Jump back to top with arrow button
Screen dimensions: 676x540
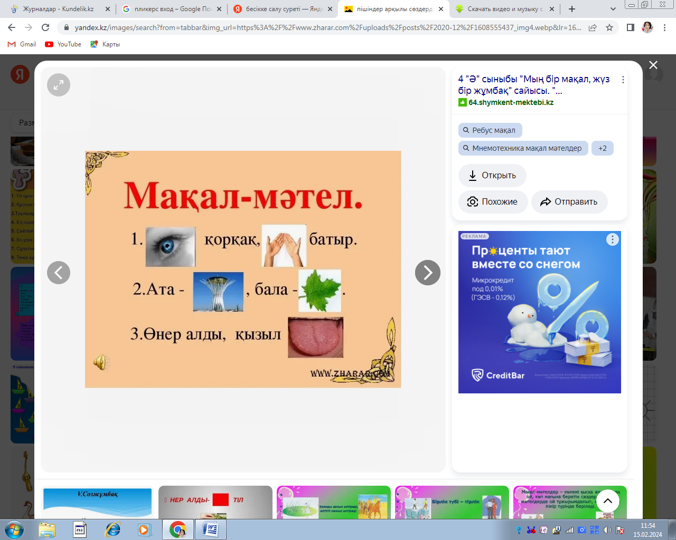pyautogui.click(x=608, y=501)
